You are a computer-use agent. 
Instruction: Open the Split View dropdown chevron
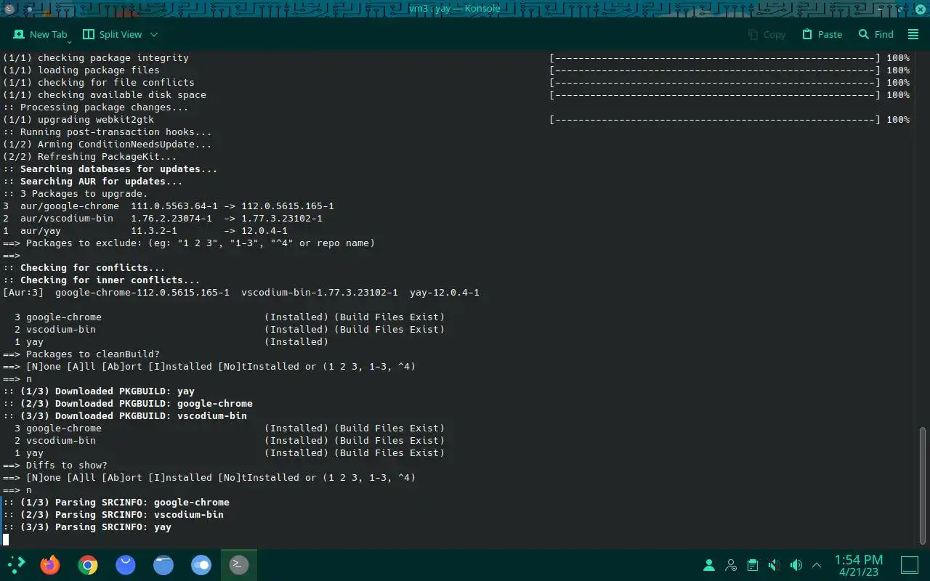(x=154, y=34)
